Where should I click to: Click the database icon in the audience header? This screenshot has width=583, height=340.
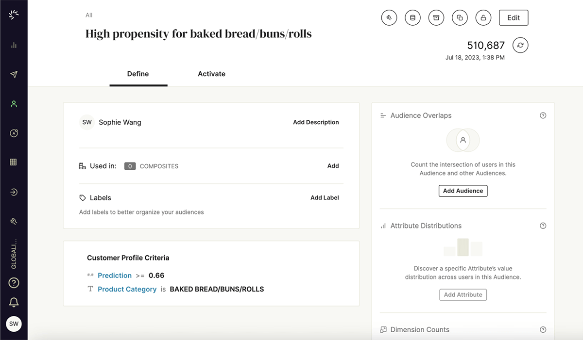point(412,18)
